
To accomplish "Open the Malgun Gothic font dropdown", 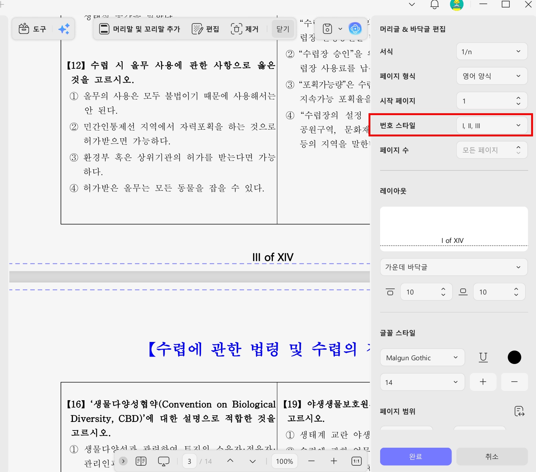I will (x=422, y=357).
